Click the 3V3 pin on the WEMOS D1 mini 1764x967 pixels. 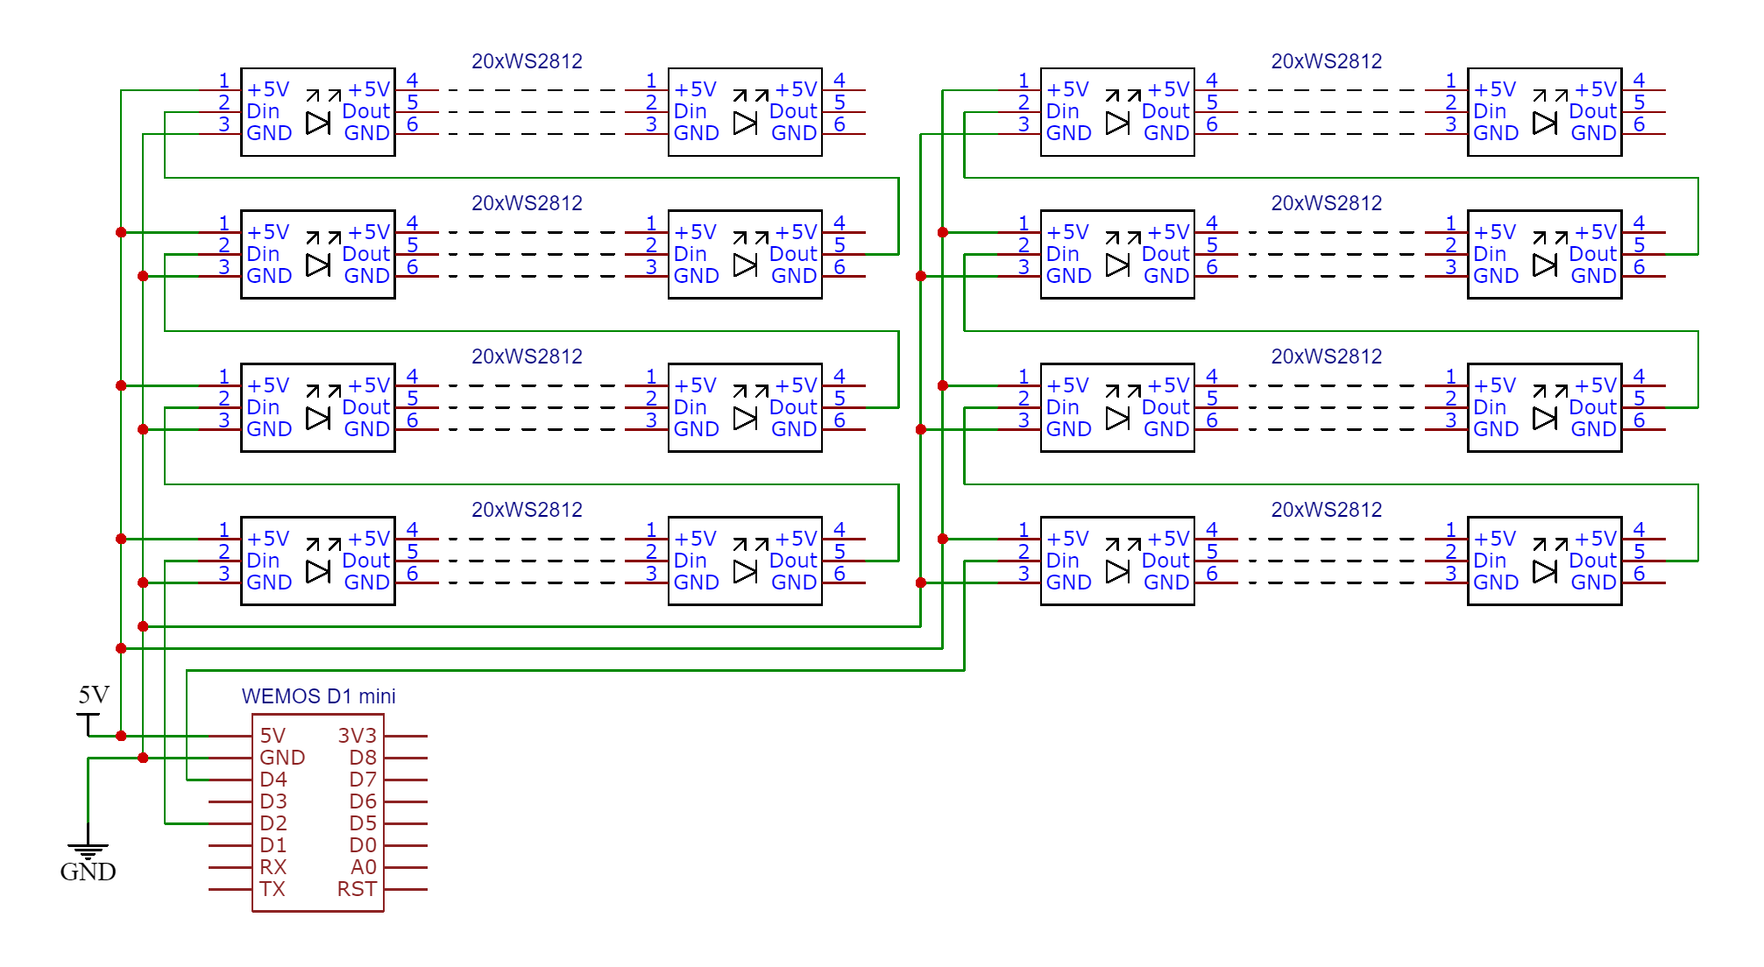358,734
